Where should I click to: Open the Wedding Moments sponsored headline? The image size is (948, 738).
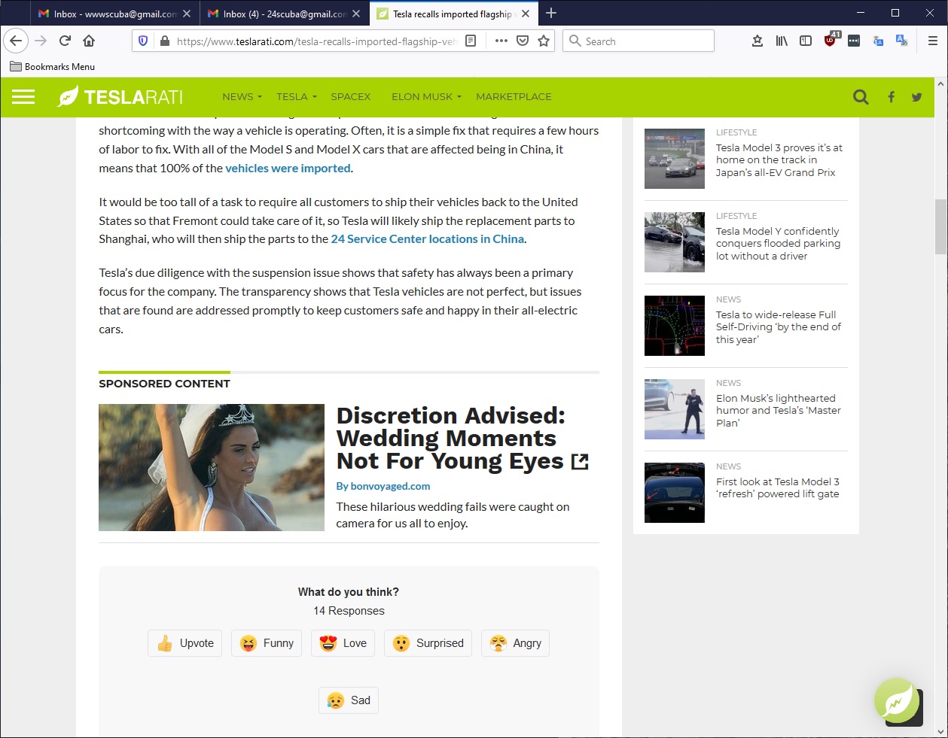click(x=462, y=439)
